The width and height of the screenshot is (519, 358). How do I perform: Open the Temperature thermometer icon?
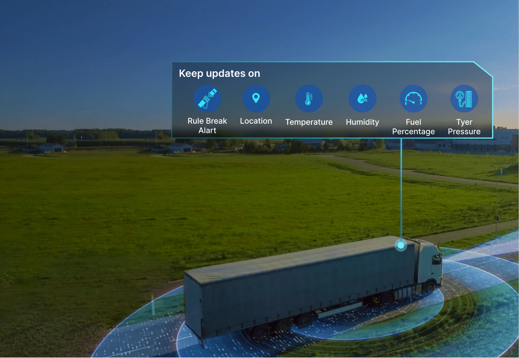pos(309,98)
